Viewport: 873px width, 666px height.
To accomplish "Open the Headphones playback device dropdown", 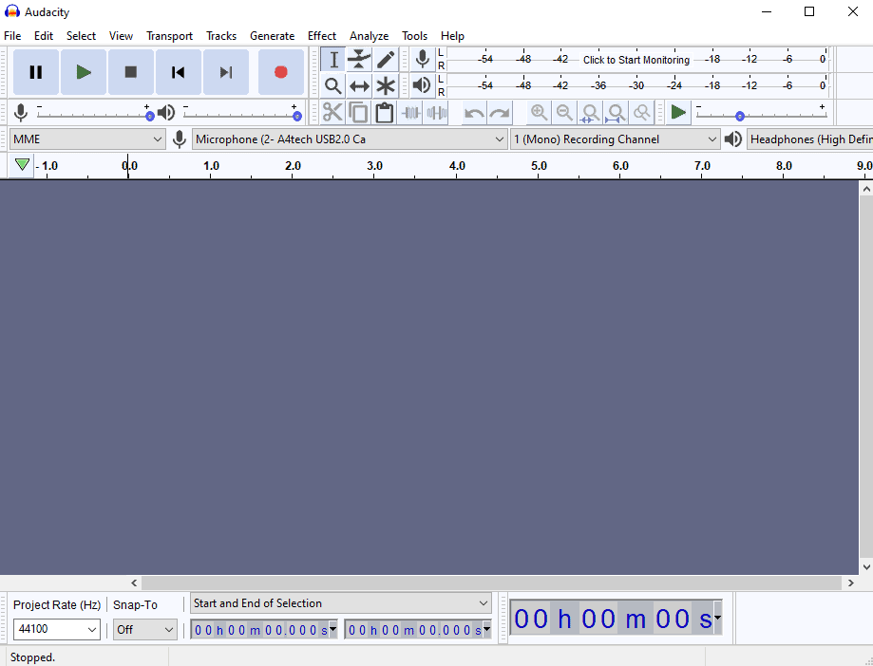I will pos(810,139).
